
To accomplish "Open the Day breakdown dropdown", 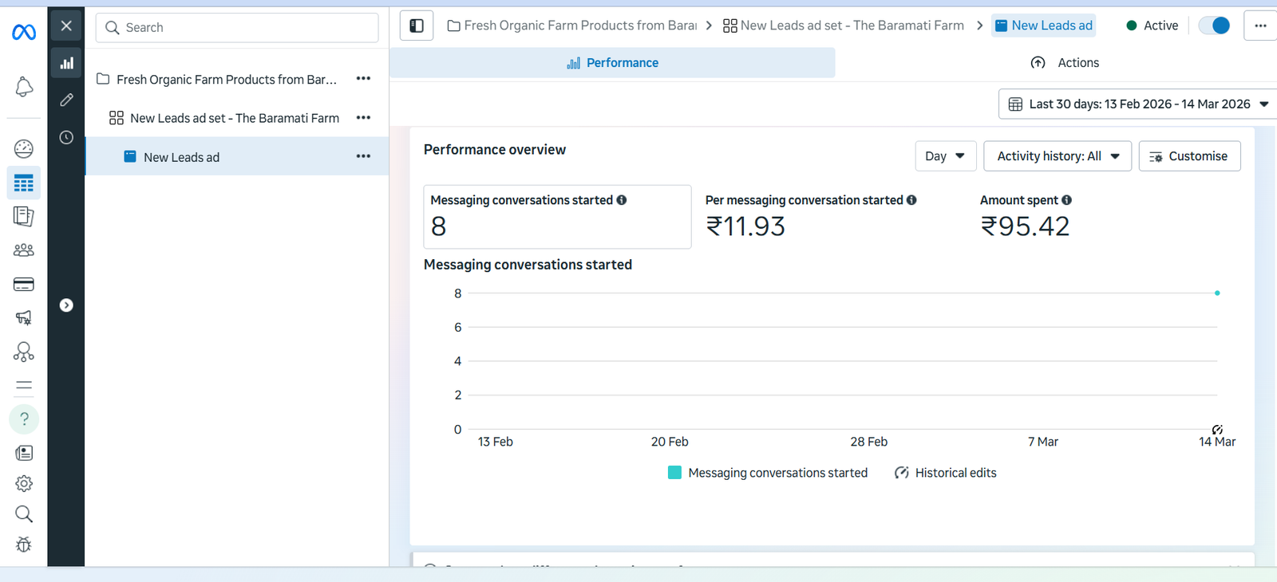I will pyautogui.click(x=944, y=156).
